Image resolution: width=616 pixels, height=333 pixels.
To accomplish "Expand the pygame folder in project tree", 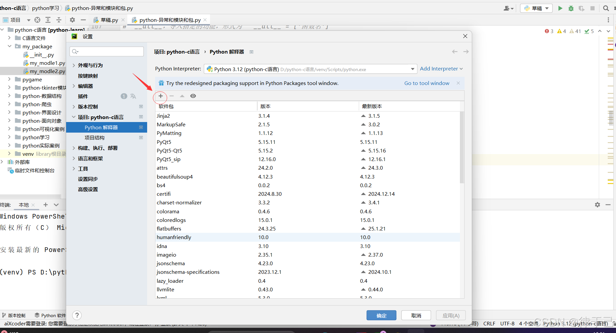I will pyautogui.click(x=10, y=79).
